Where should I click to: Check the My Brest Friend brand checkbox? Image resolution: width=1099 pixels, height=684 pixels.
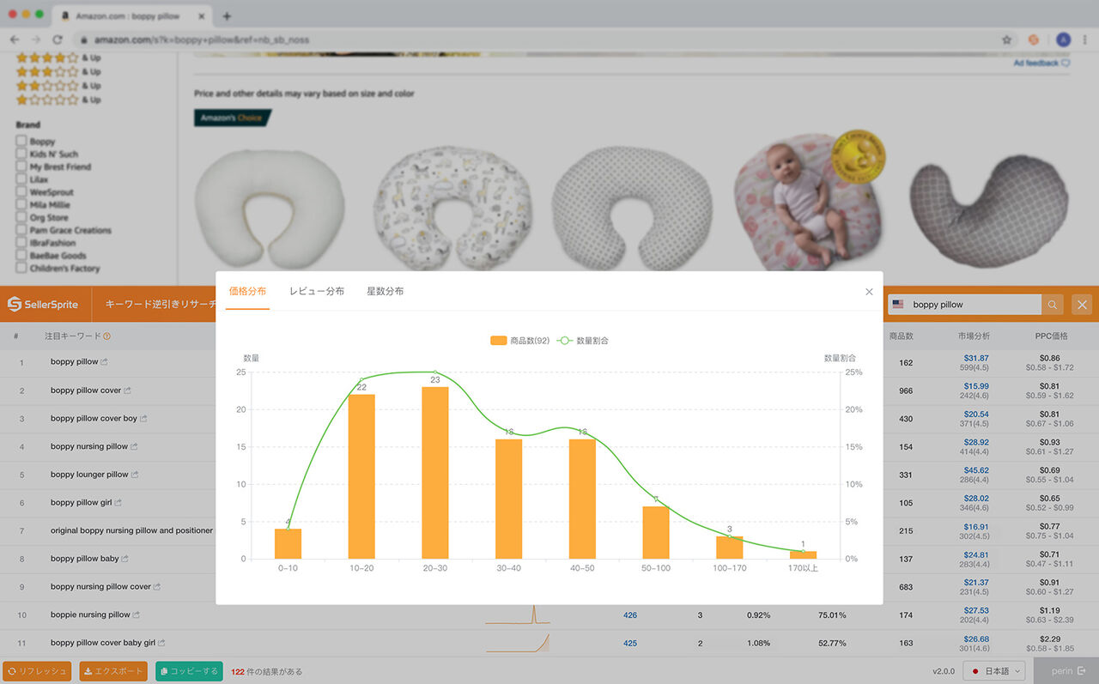[21, 167]
